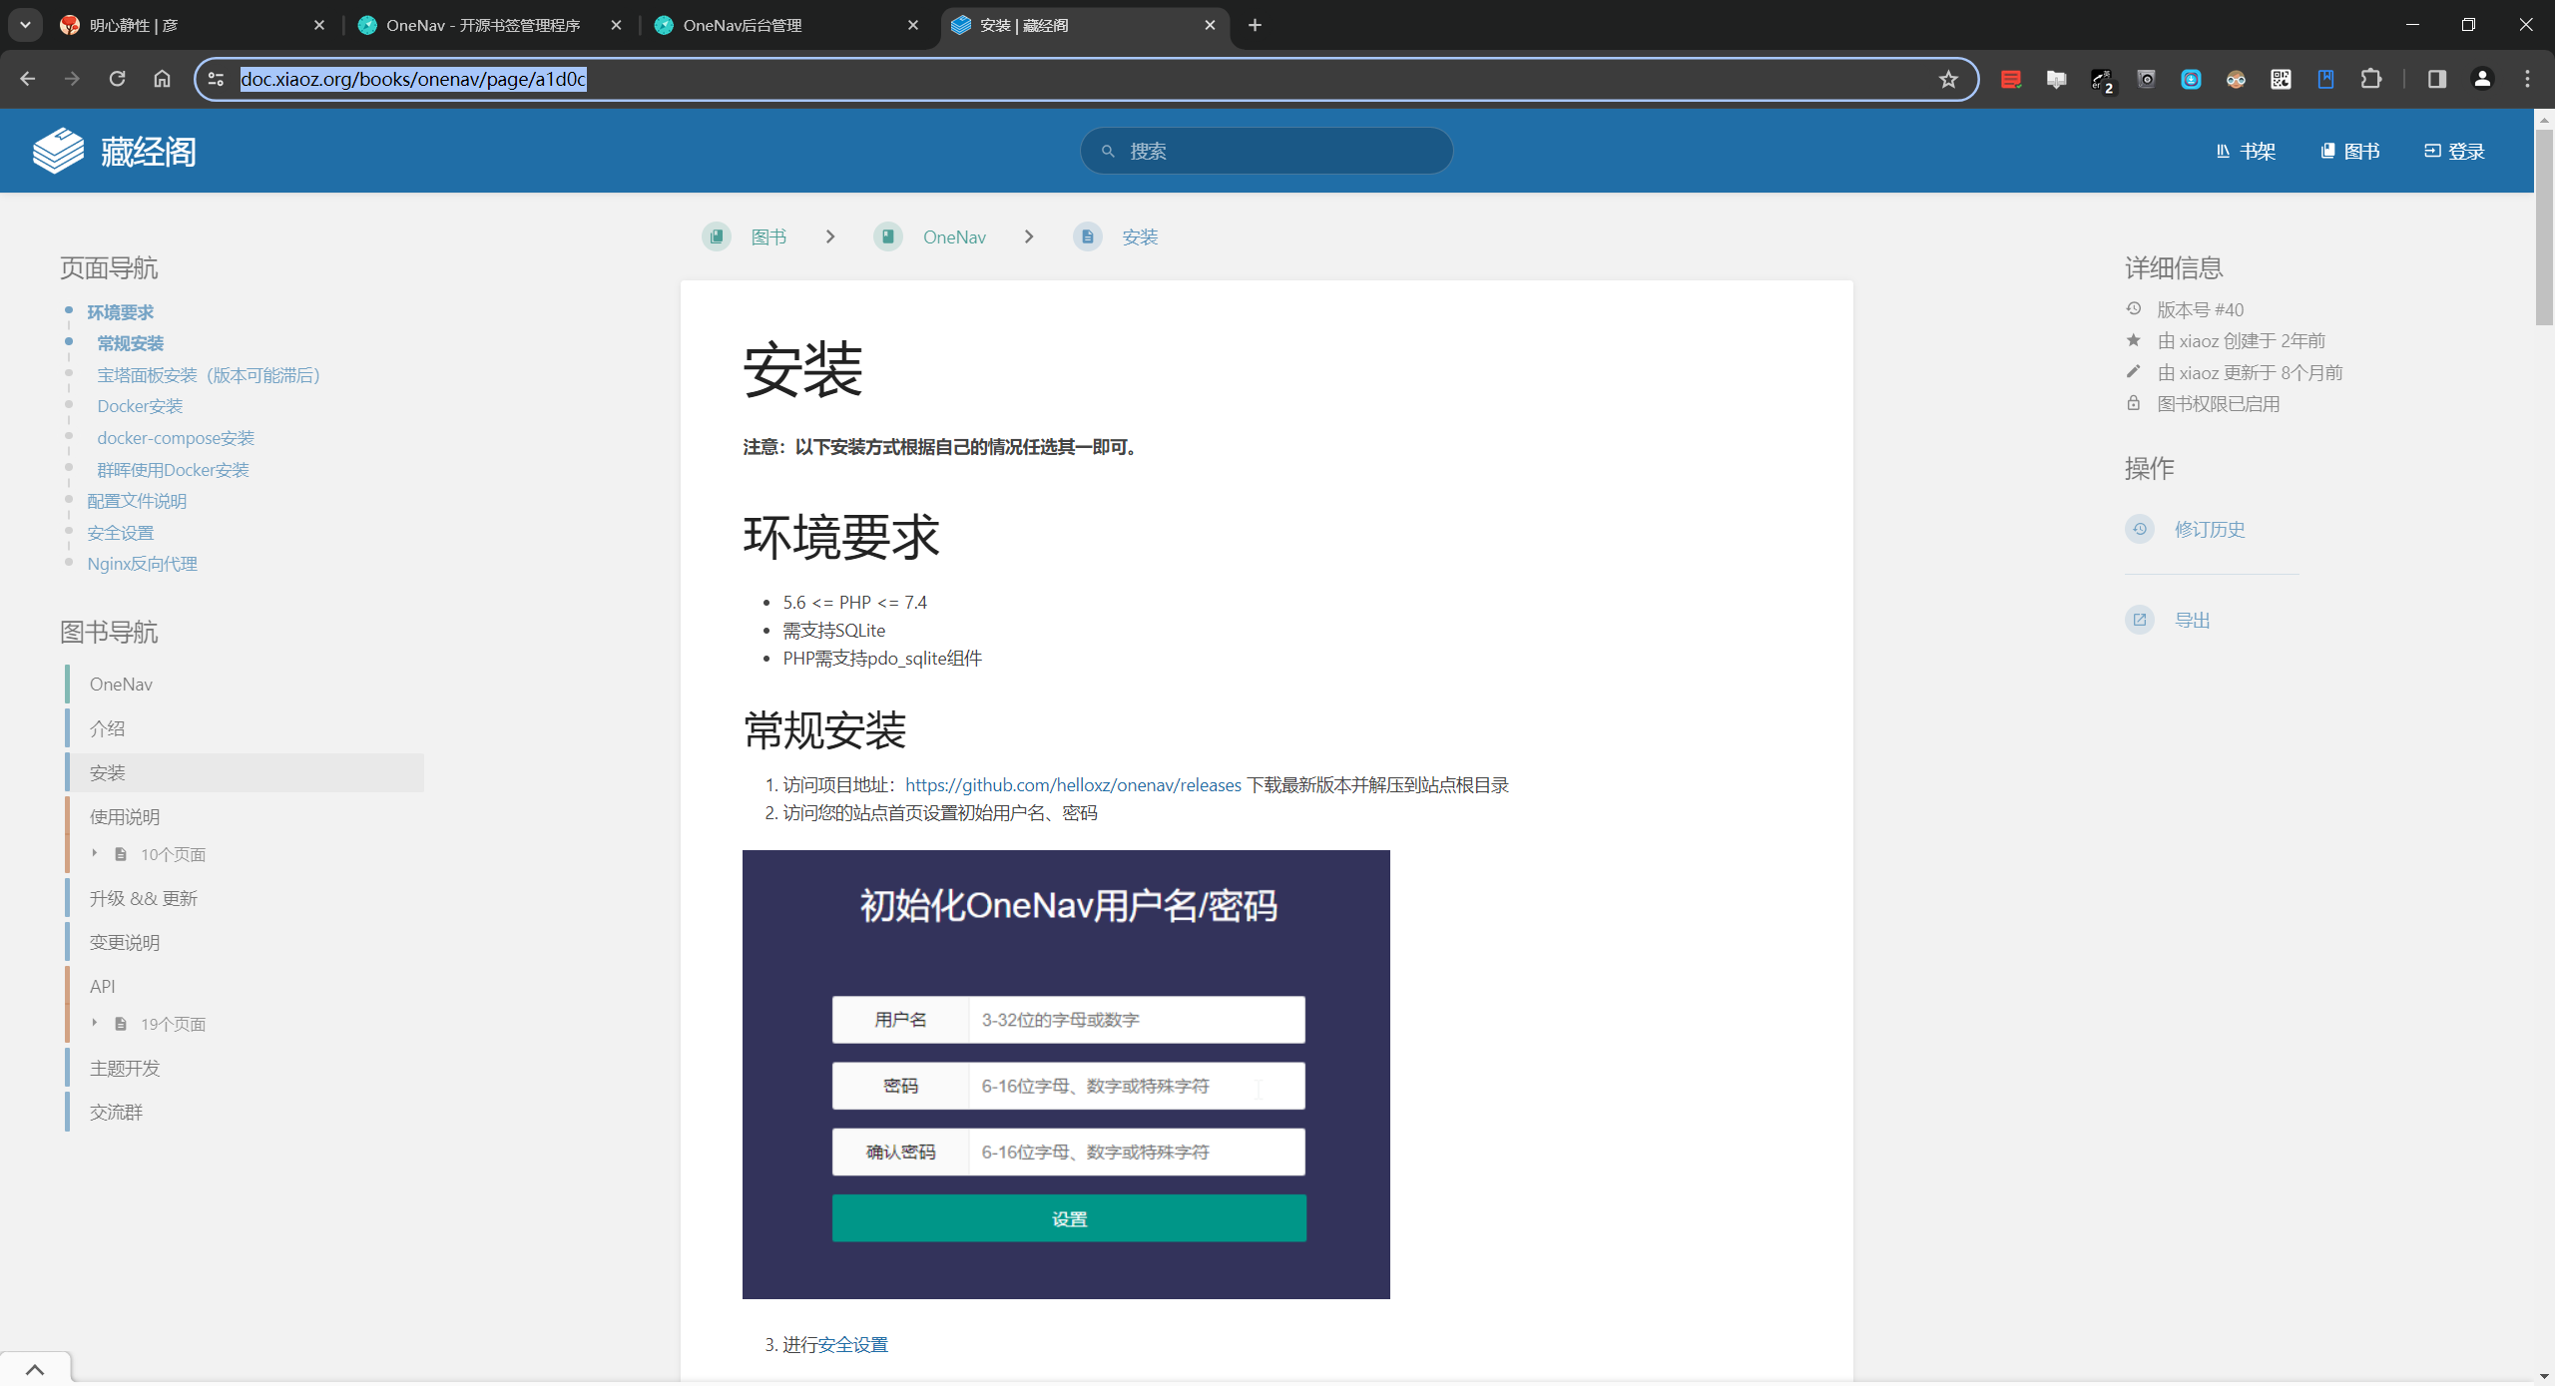2555x1386 pixels.
Task: Open the 变更说明 page
Action: point(245,942)
